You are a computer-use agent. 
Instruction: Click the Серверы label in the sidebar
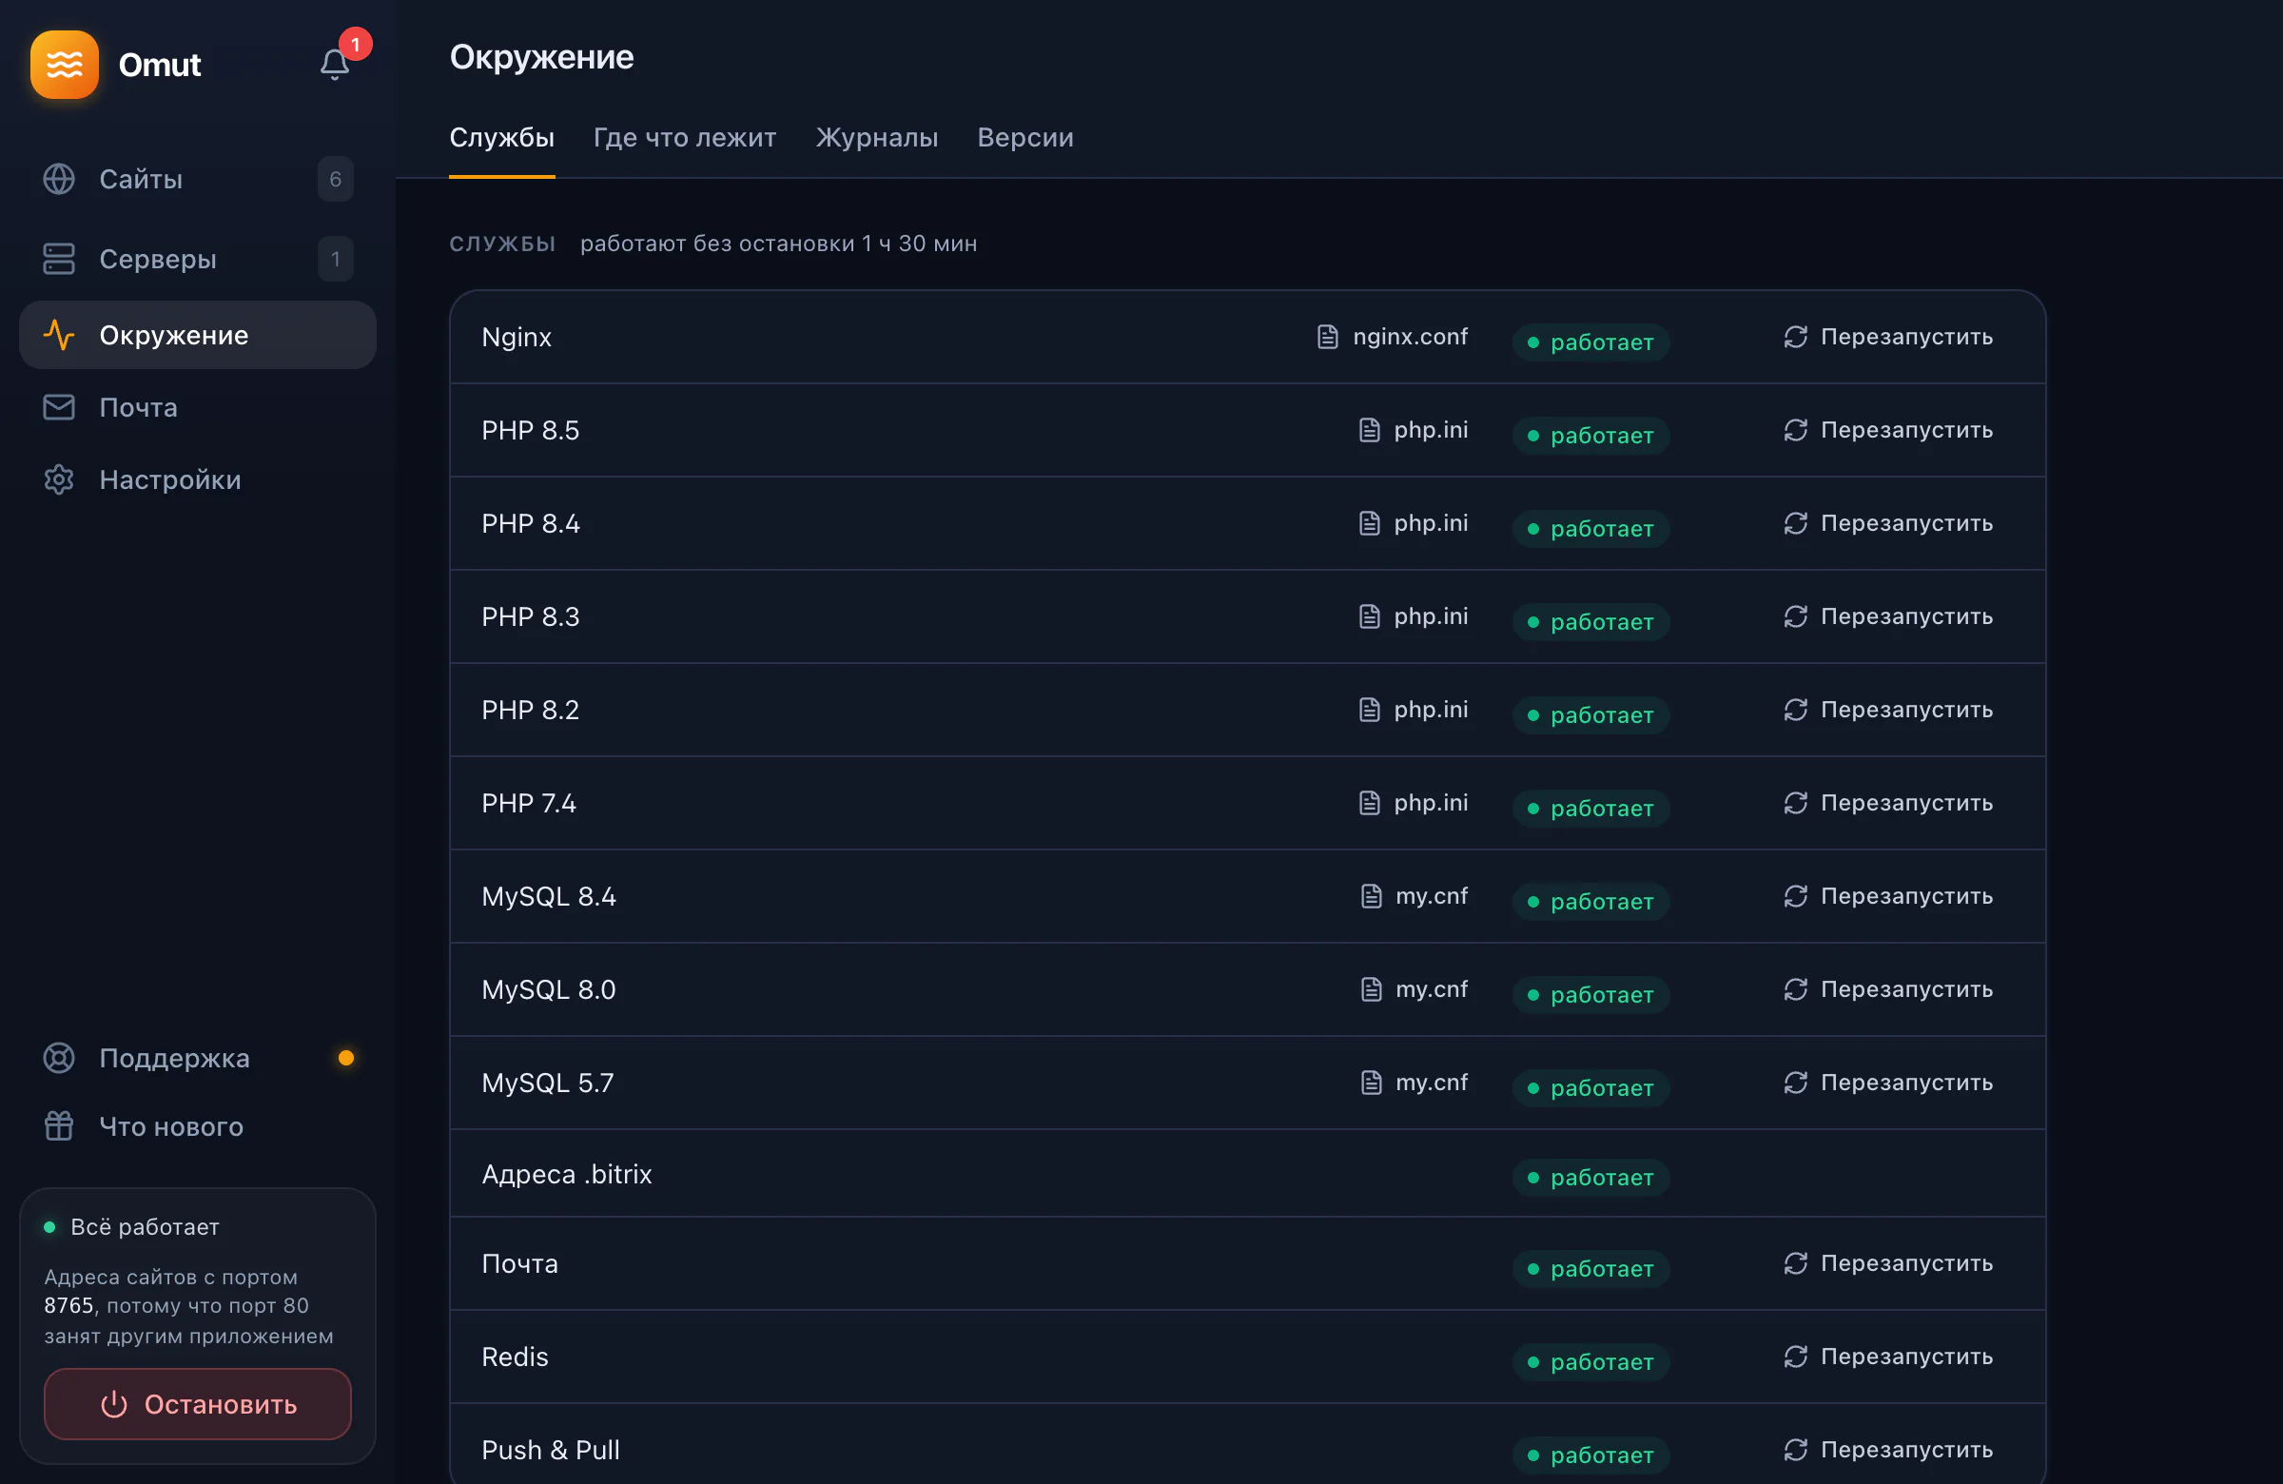(158, 259)
